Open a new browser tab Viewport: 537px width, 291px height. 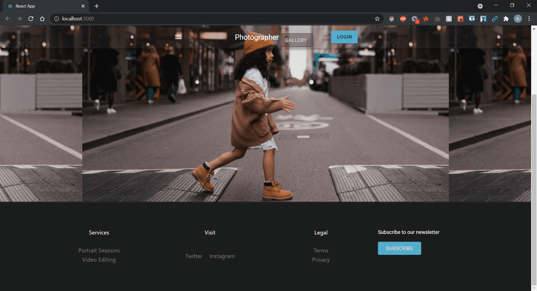click(96, 6)
